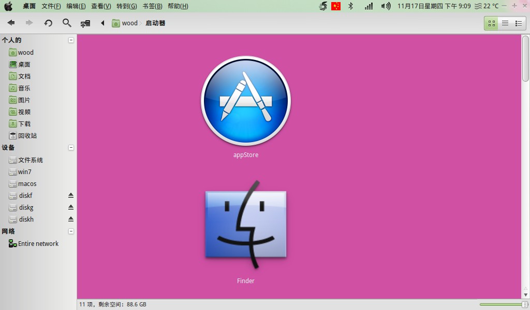
Task: Collapse the 设备 sidebar section
Action: (71, 147)
